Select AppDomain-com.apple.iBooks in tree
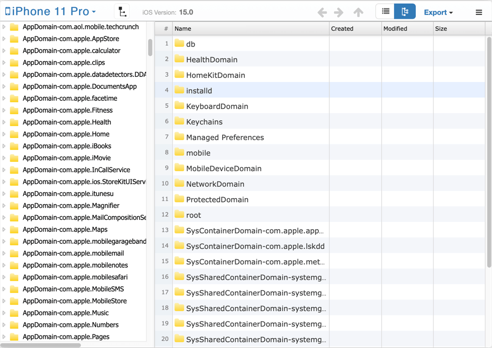492x348 pixels. click(x=67, y=146)
